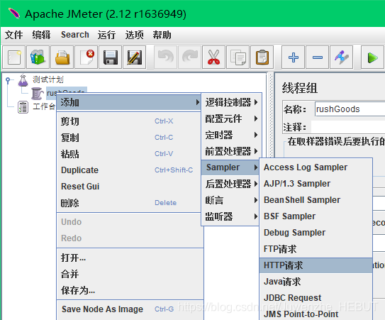Expand the 定时器 submenu
The height and width of the screenshot is (320, 385).
tap(231, 135)
